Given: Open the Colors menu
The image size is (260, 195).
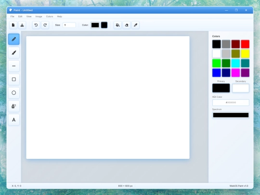Looking at the screenshot, I should tap(50, 16).
